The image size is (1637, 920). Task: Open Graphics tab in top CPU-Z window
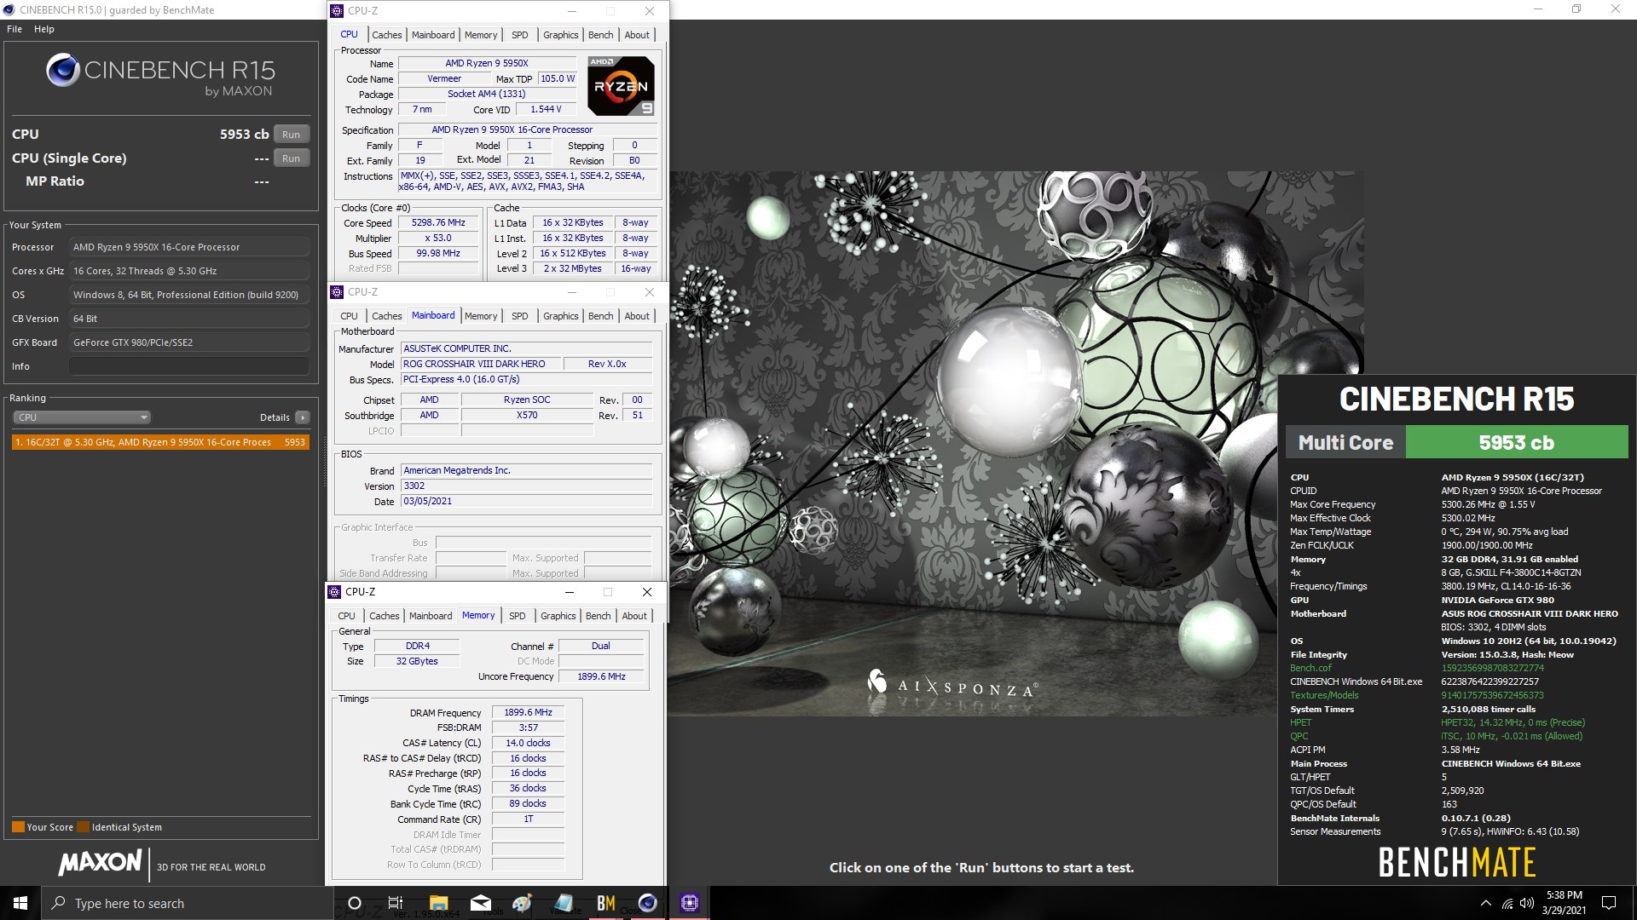(x=561, y=35)
